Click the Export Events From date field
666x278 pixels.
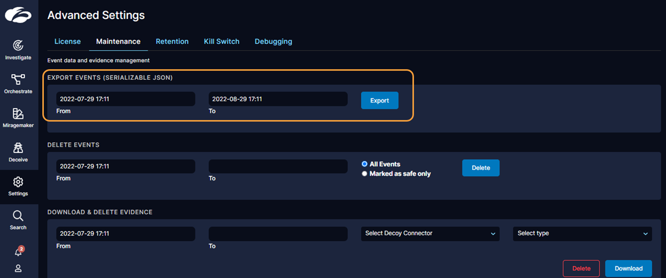click(x=125, y=99)
